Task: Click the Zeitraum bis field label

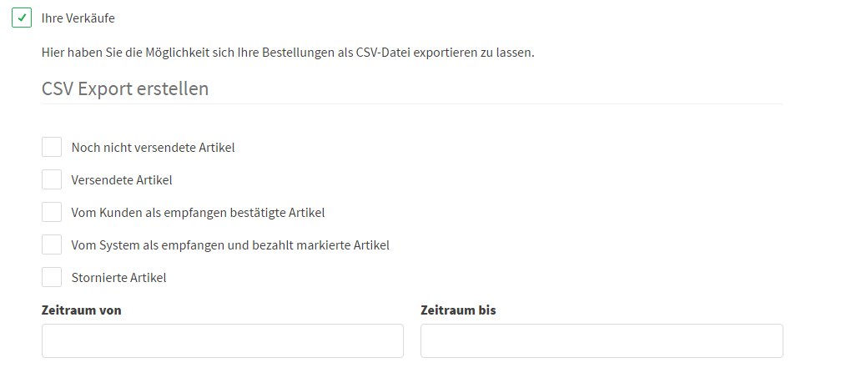Action: click(x=458, y=310)
